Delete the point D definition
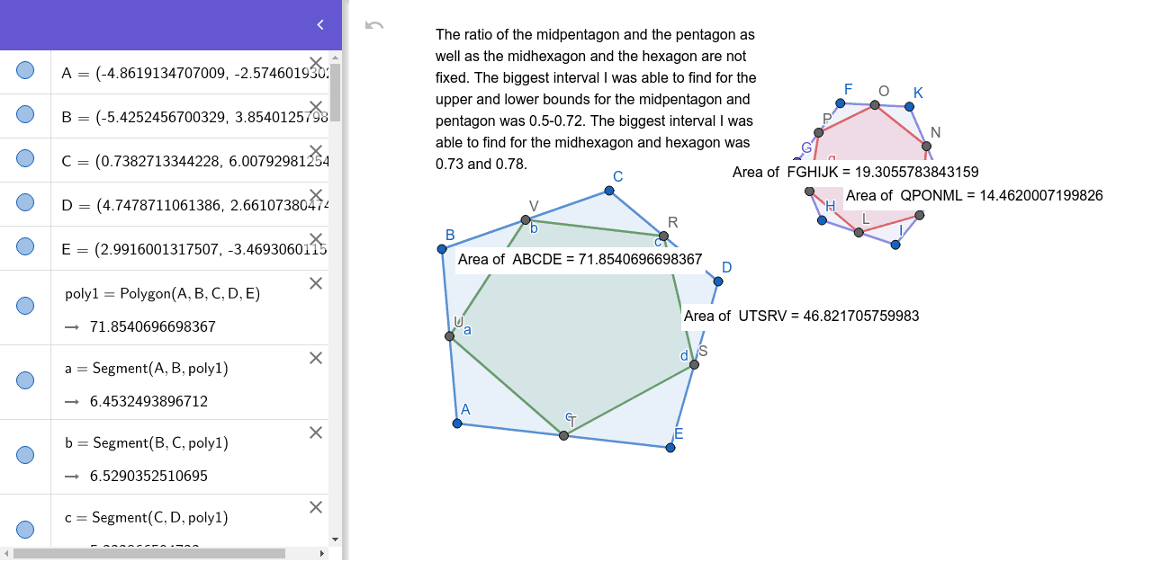 [315, 195]
